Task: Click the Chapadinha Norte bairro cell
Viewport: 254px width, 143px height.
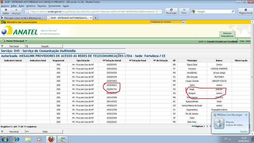Action: coord(219,110)
